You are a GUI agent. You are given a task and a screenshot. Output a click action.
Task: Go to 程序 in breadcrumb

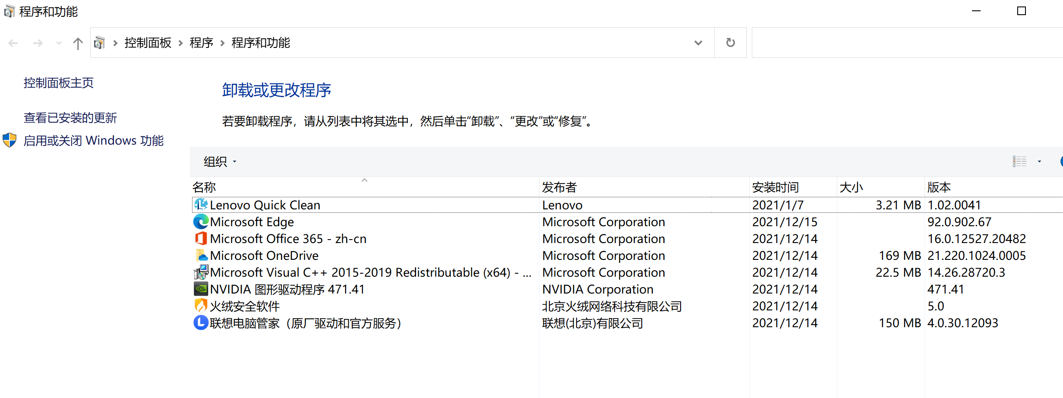(201, 43)
